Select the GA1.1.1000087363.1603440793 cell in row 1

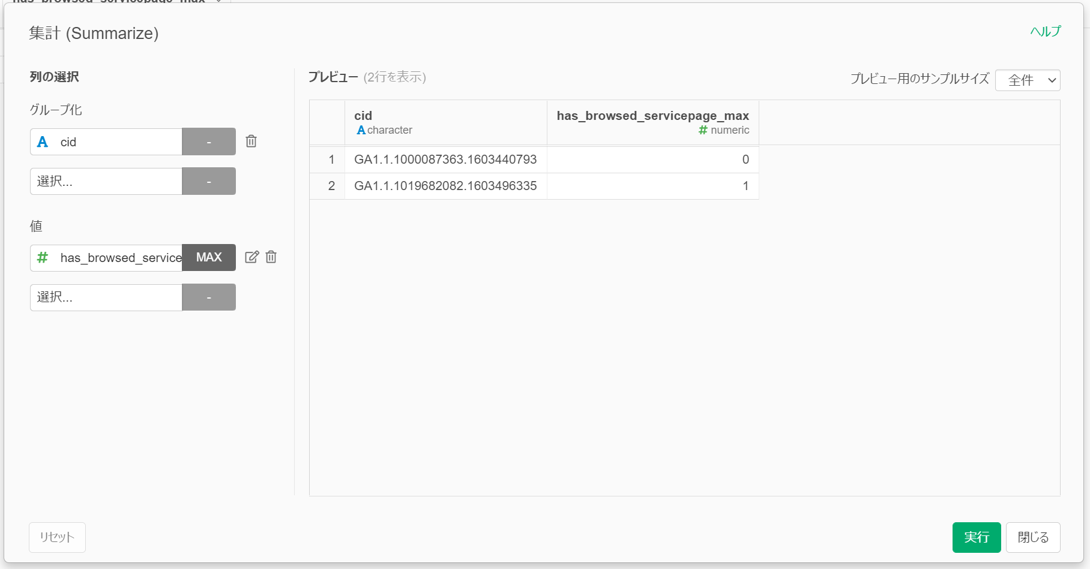click(x=445, y=159)
